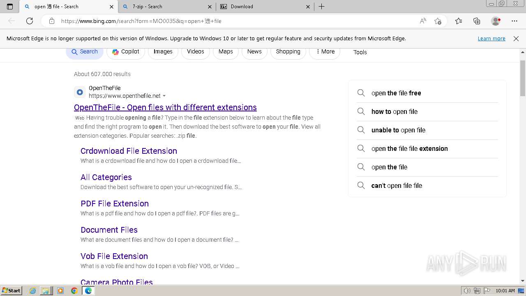Click the Action Center flag tray icon
526x296 pixels.
coord(487,291)
